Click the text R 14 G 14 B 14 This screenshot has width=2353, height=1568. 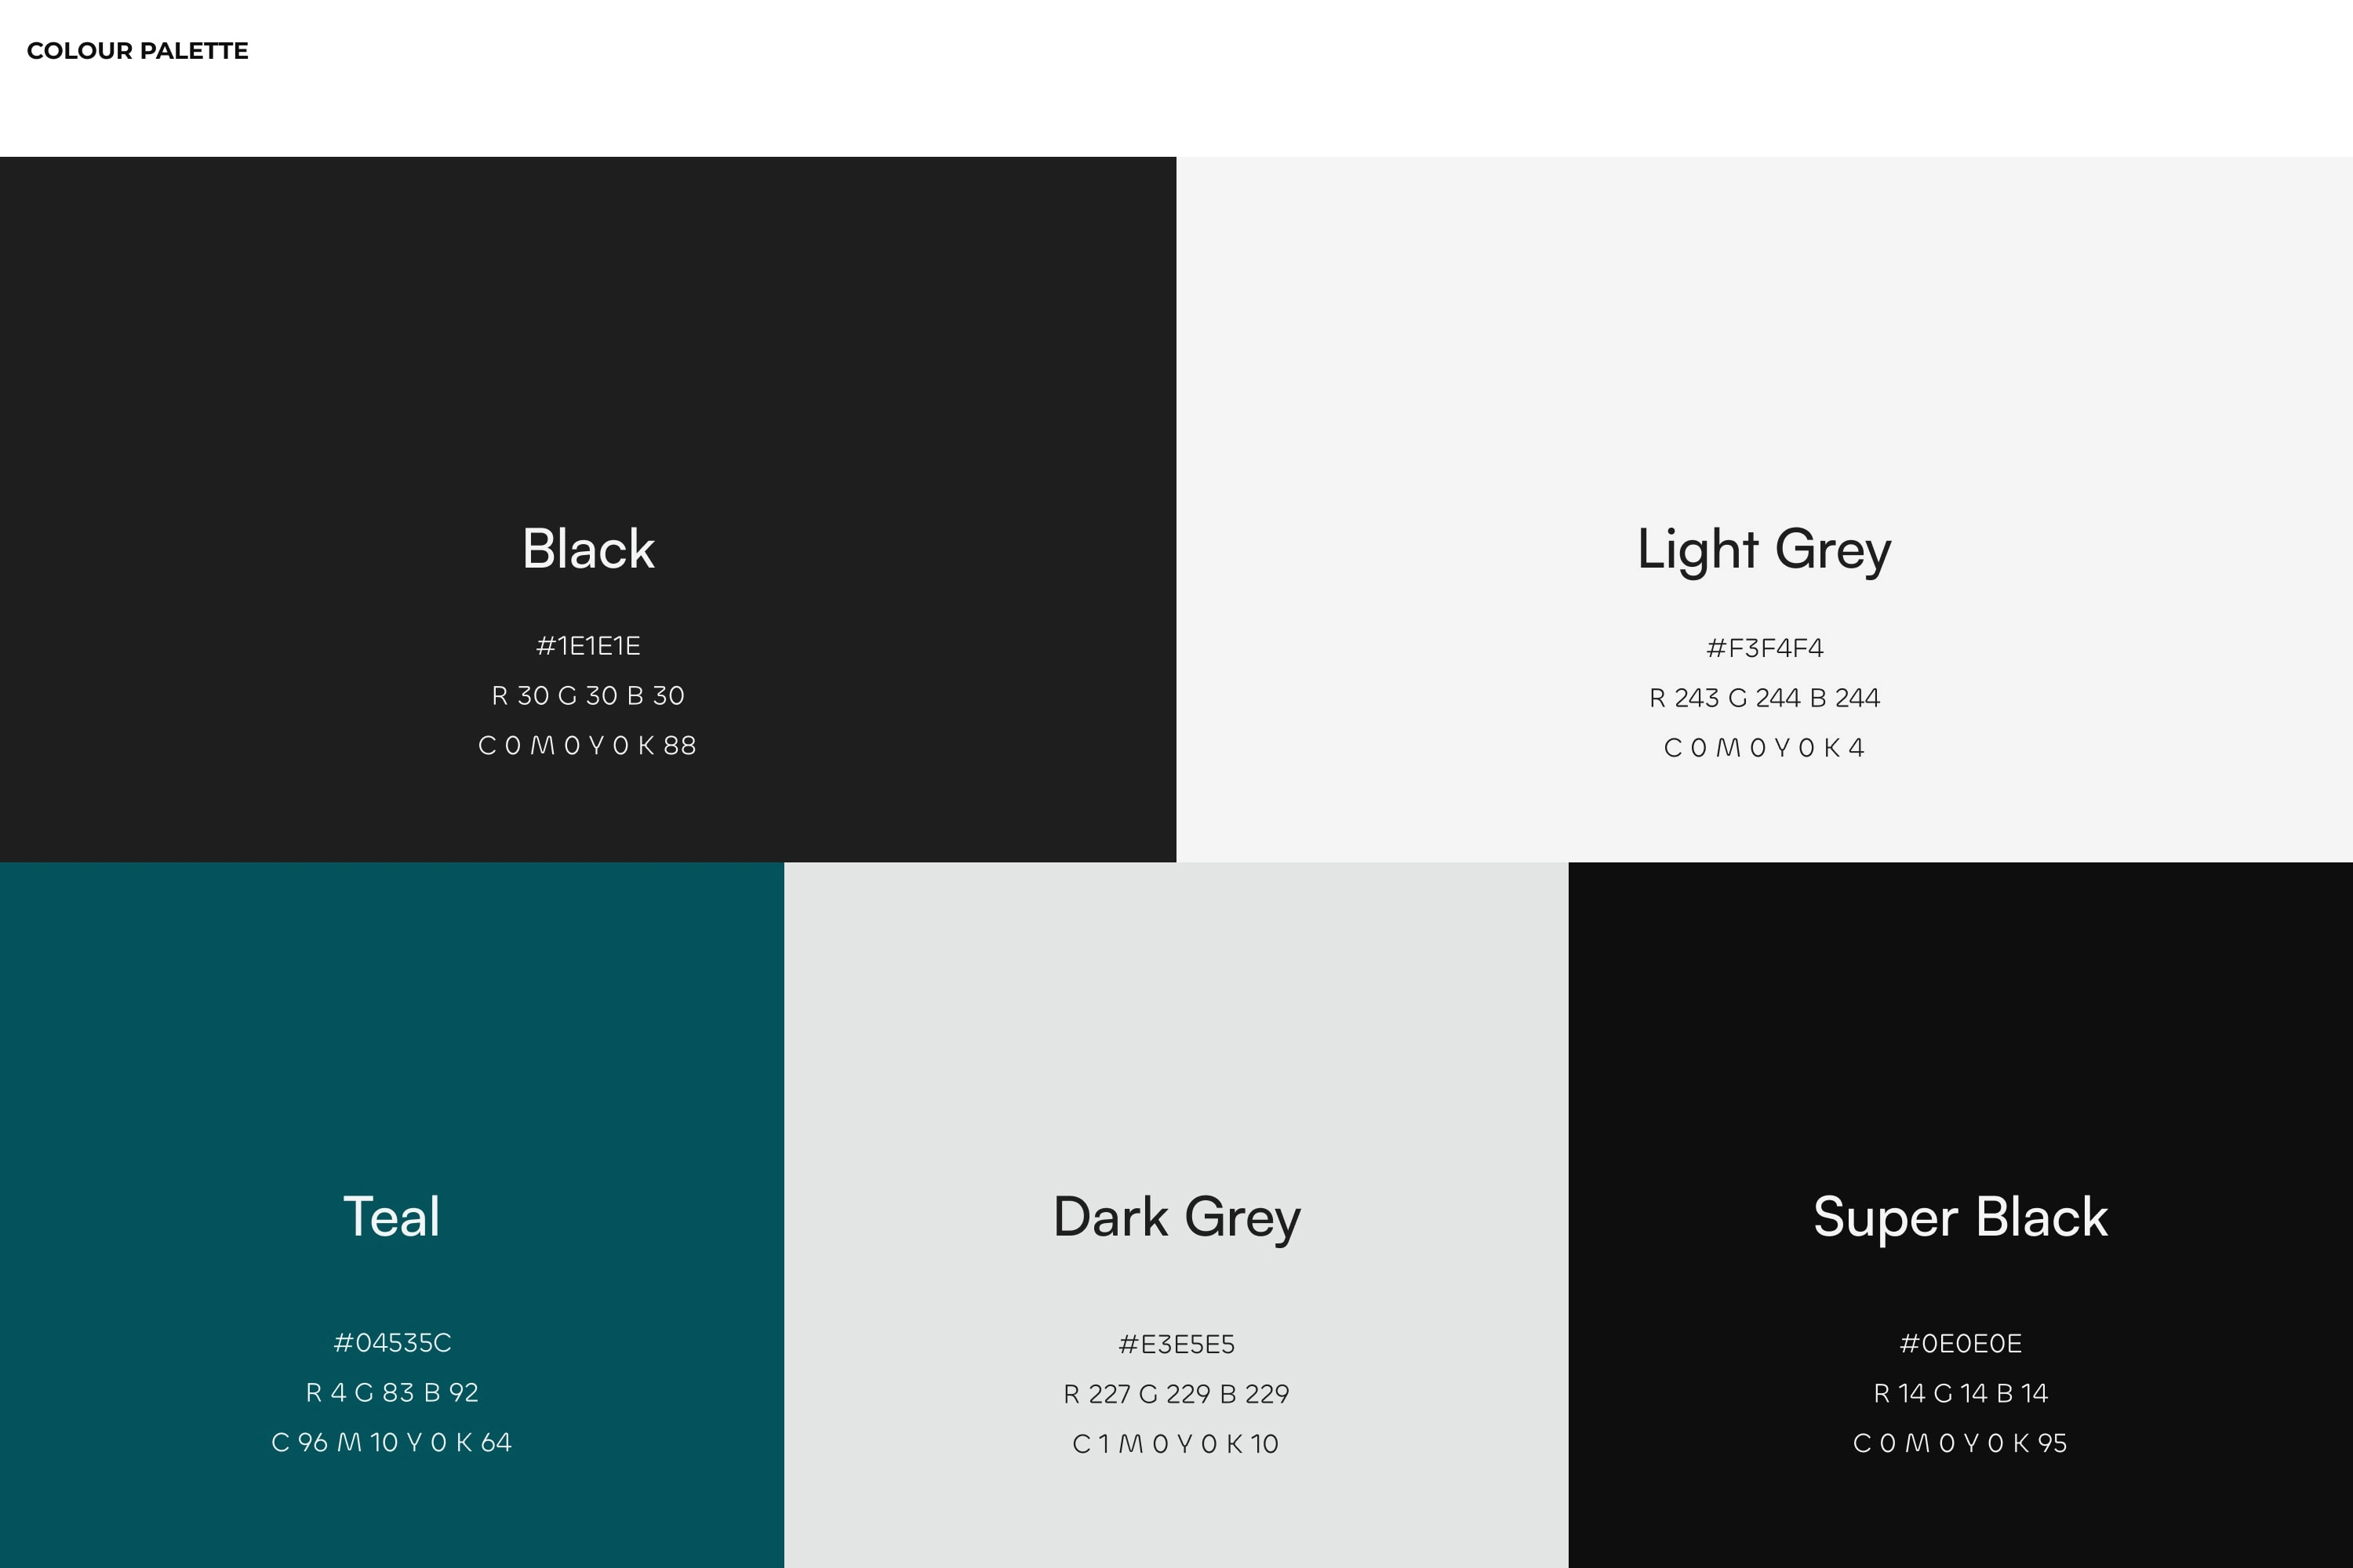pos(1961,1394)
